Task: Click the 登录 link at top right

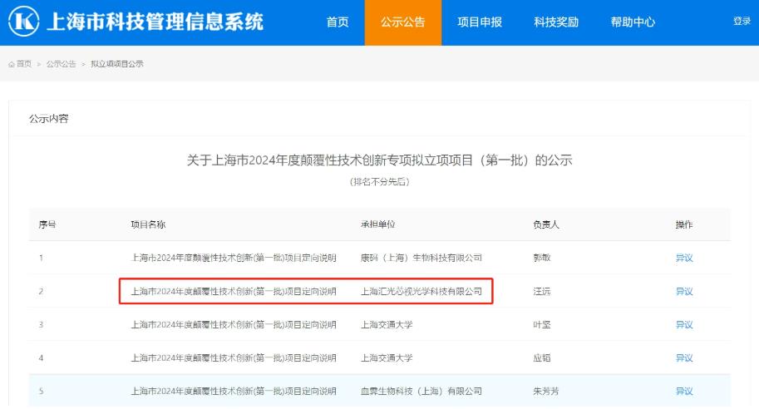Action: tap(742, 21)
